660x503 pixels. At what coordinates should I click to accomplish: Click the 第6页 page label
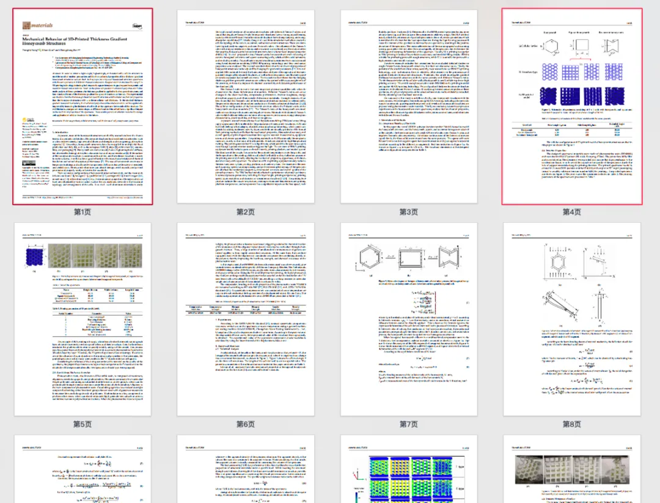[246, 424]
